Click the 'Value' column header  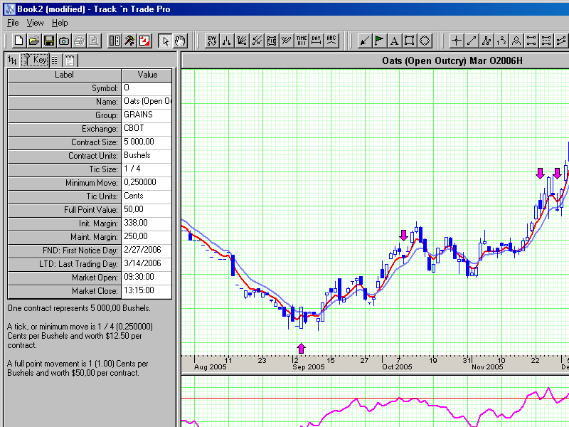point(147,75)
